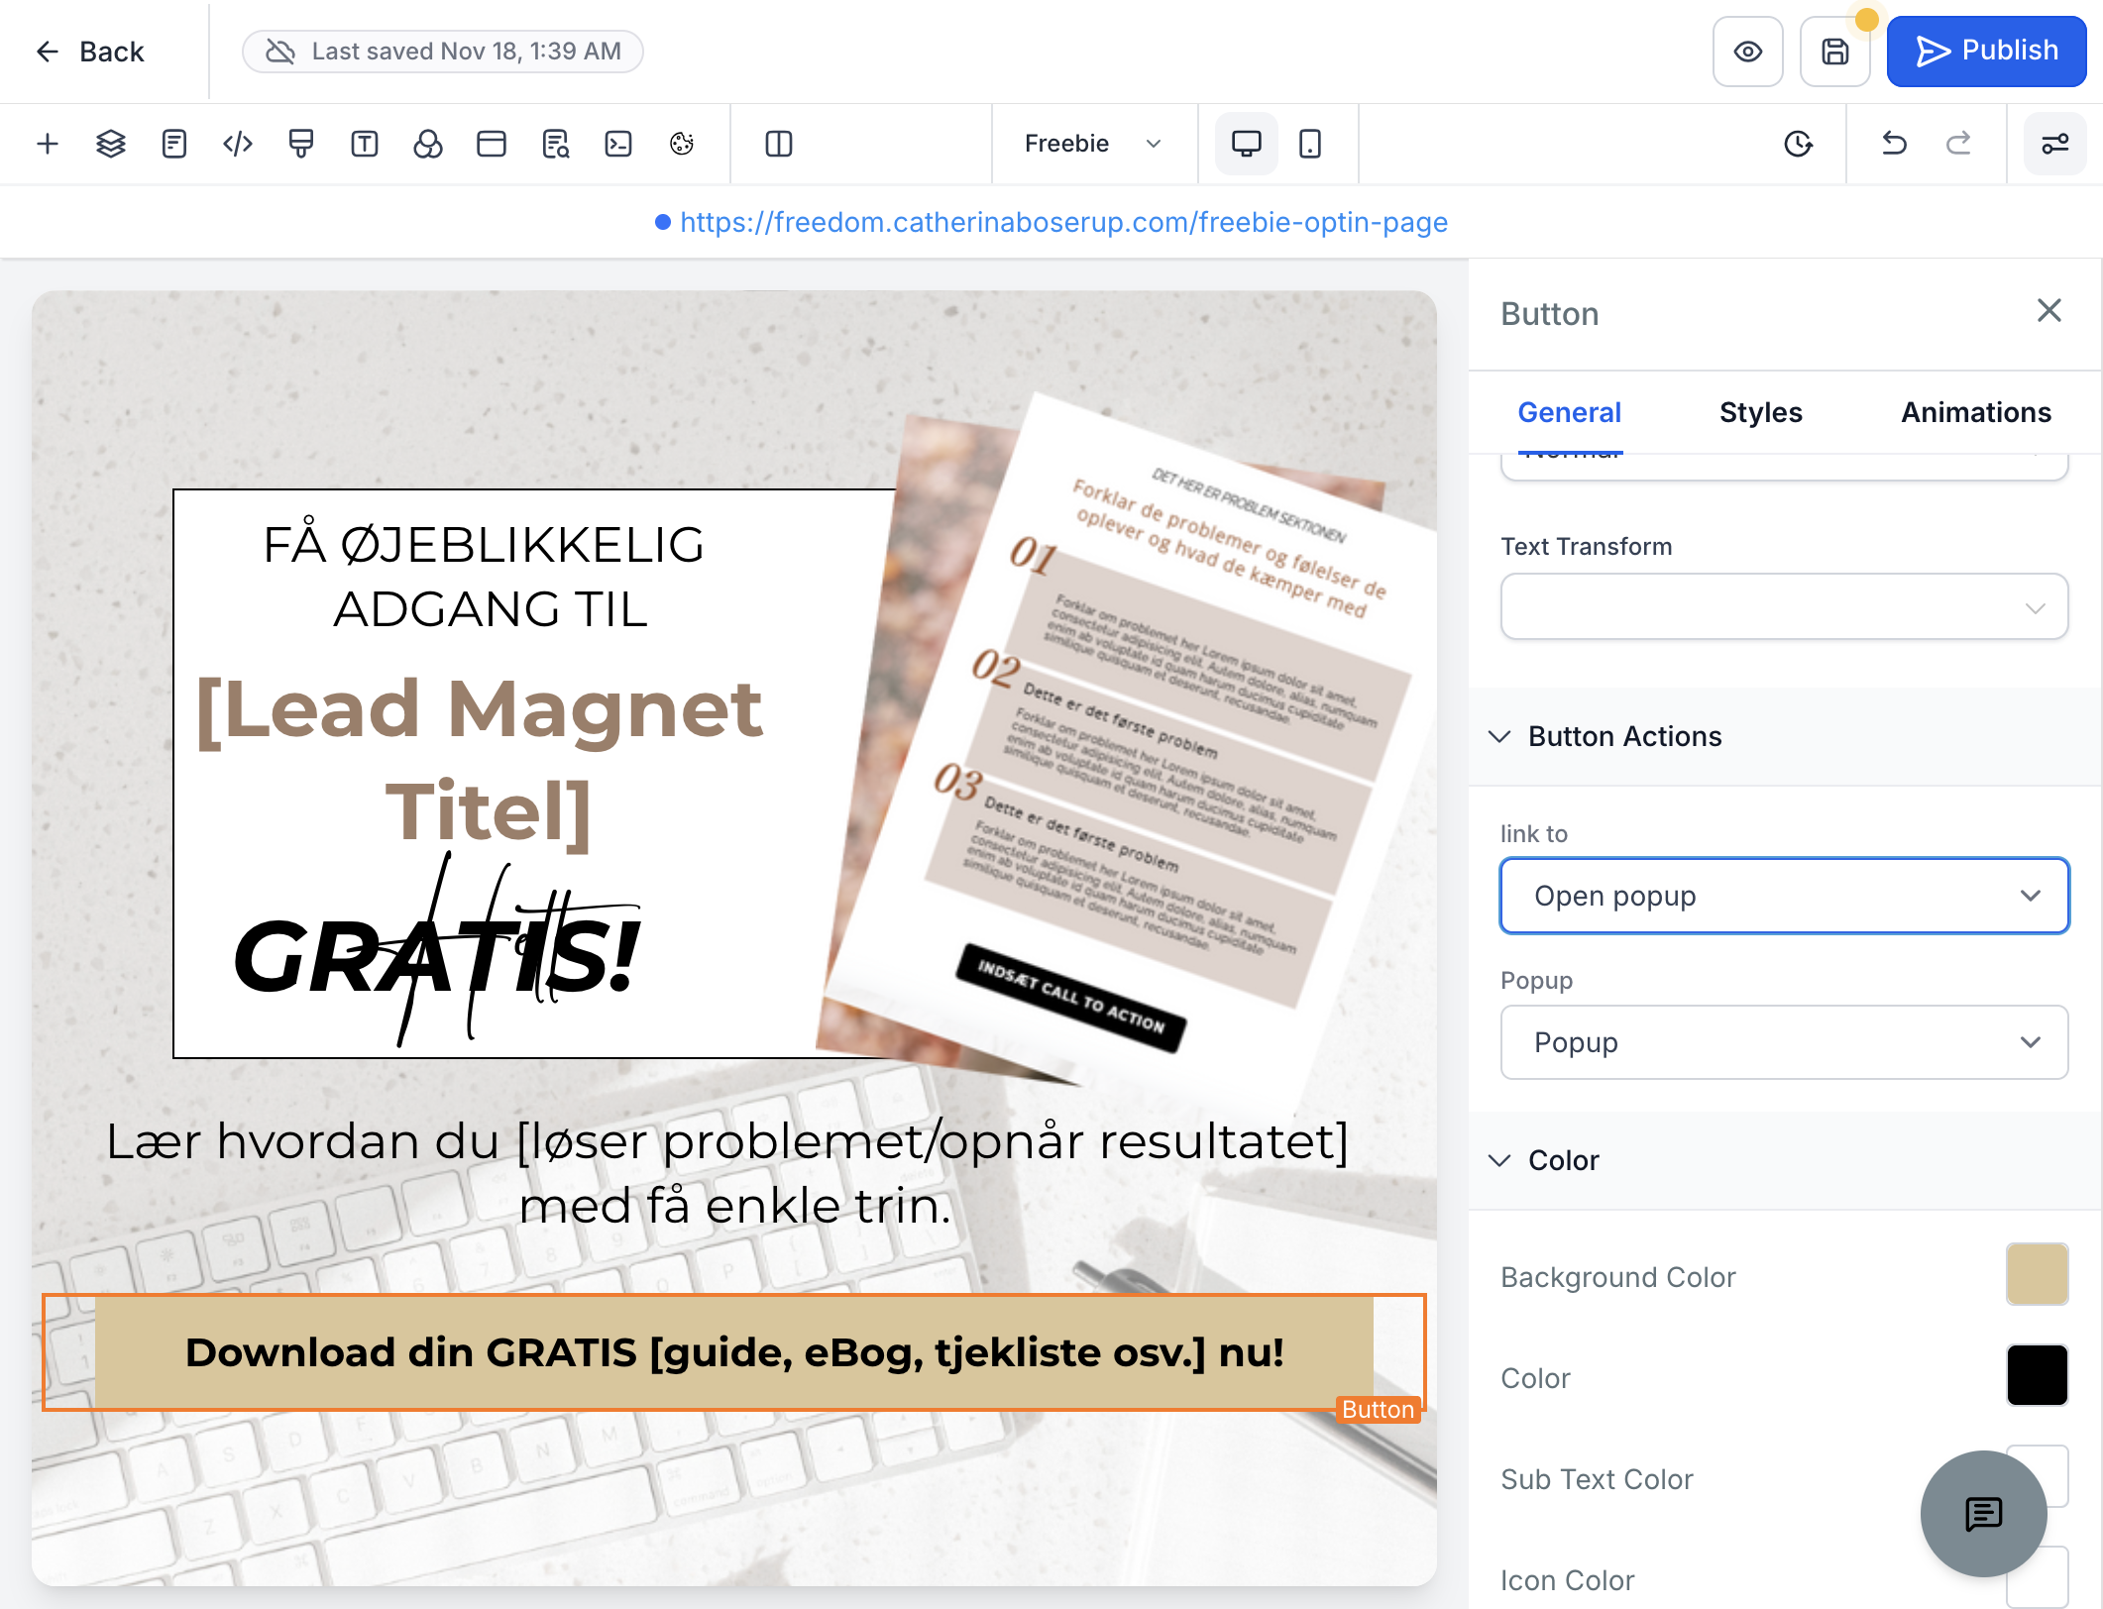Close the Button settings panel
This screenshot has height=1609, width=2103.
[2049, 311]
